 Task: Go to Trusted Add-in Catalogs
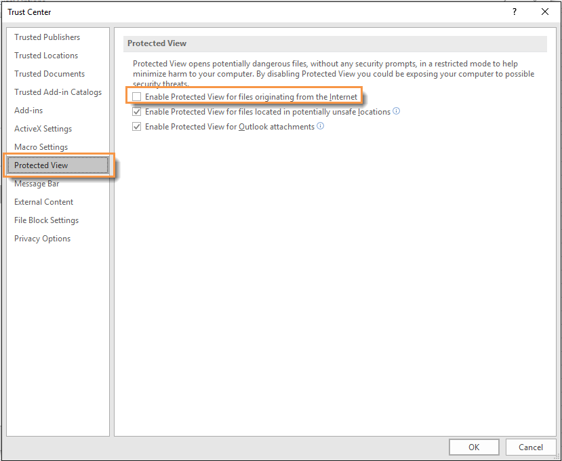click(58, 92)
